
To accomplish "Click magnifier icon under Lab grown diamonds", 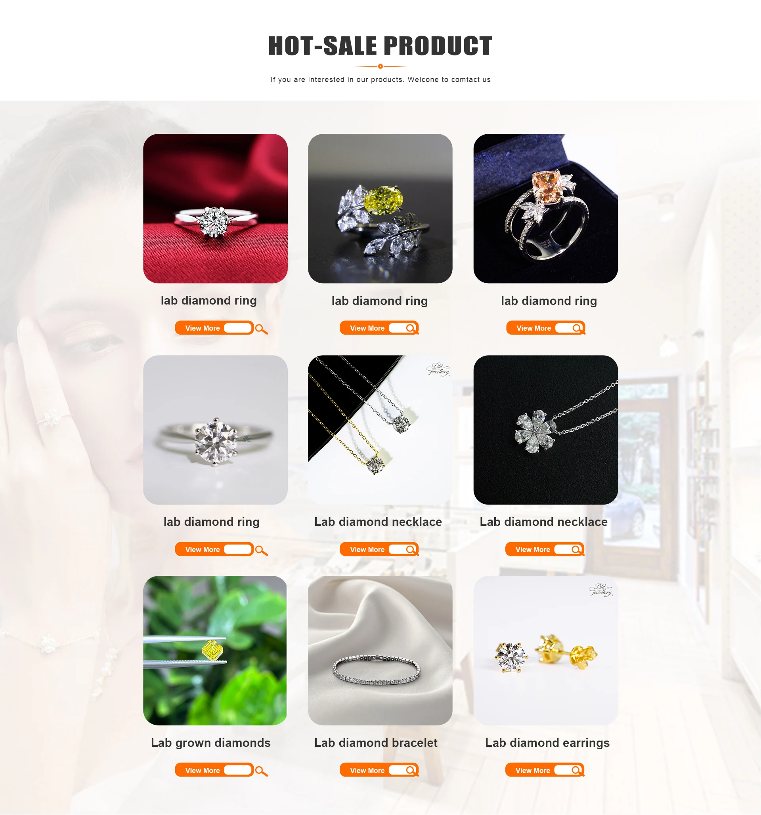I will 261,771.
